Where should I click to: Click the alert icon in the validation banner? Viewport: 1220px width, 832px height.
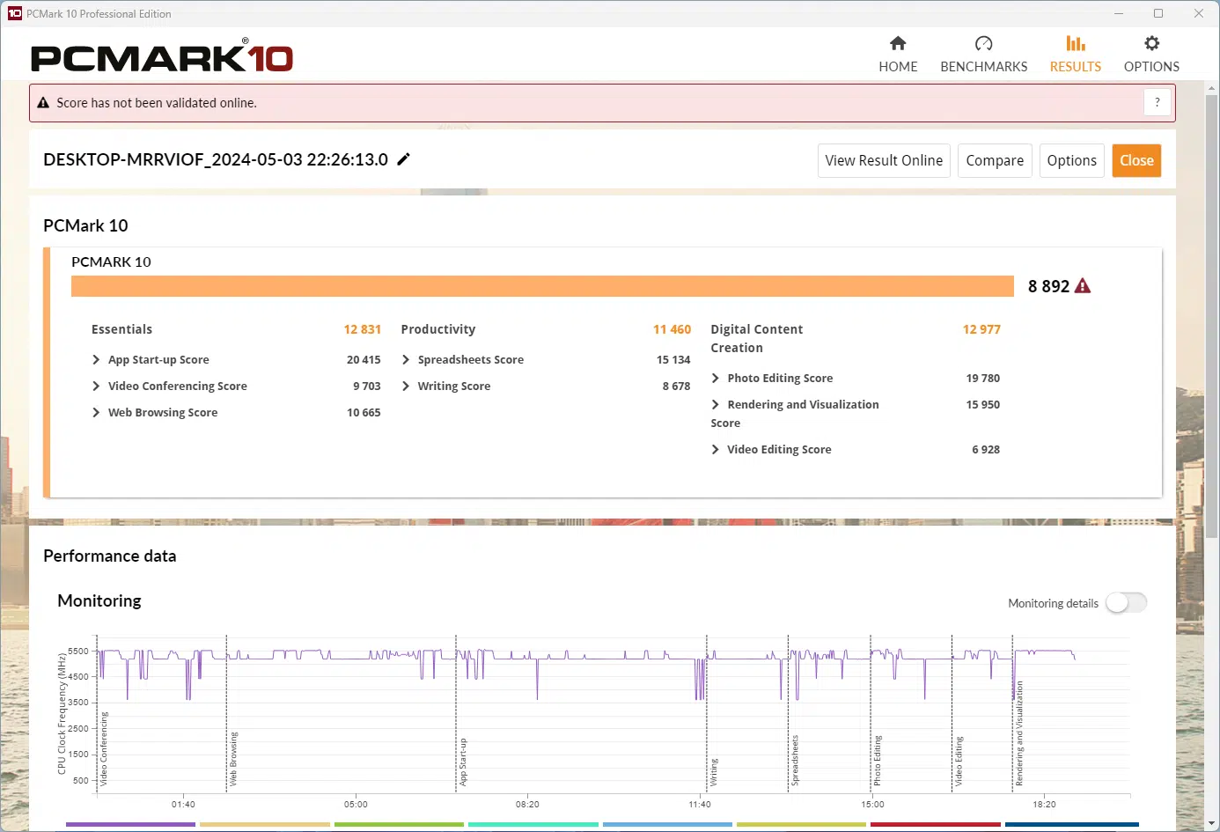click(x=43, y=103)
